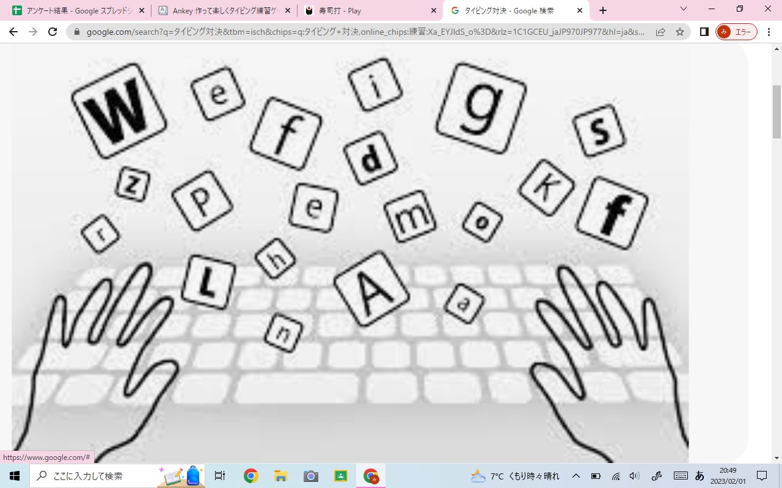Reload the page with the refresh icon
The height and width of the screenshot is (488, 782).
53,32
